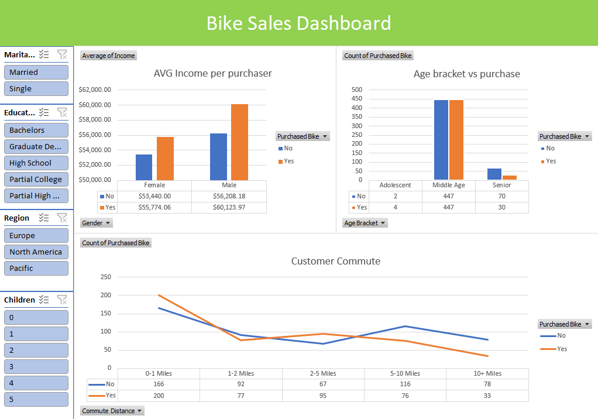Click the Average of Income field button
The image size is (598, 419).
click(x=108, y=56)
